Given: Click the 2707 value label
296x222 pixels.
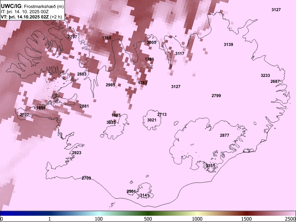Looking at the screenshot, I should point(24,115).
